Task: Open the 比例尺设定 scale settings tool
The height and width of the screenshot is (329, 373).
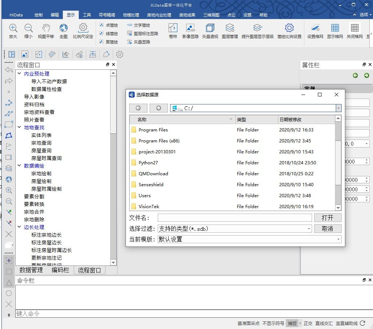Action: pyautogui.click(x=83, y=31)
